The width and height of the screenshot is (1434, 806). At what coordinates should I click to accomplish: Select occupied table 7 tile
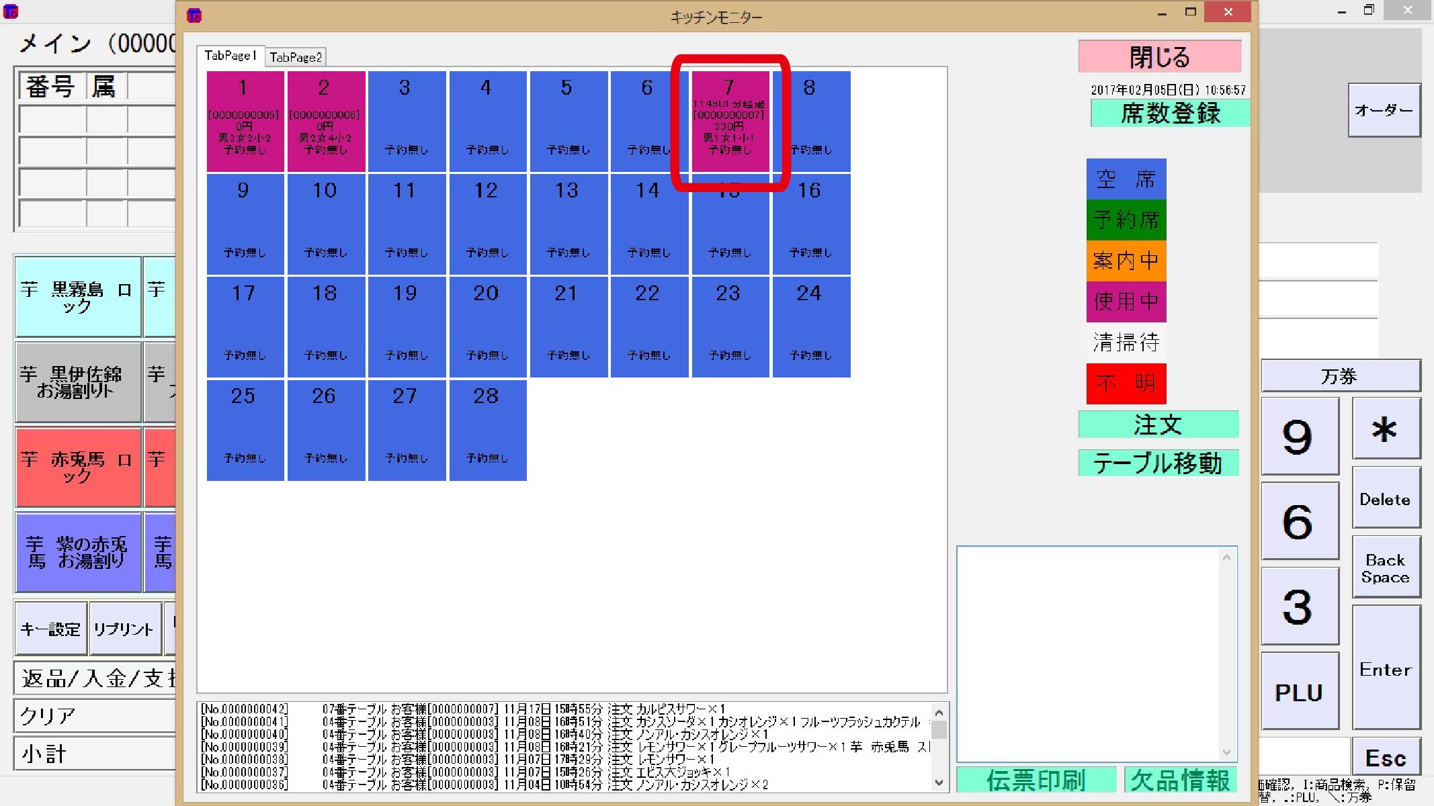[730, 122]
